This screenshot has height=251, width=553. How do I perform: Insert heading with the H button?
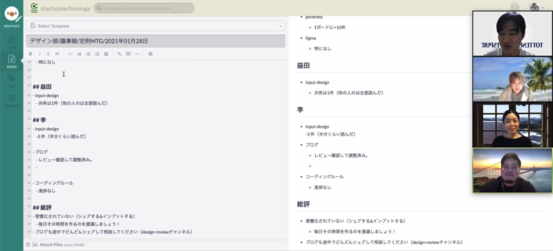57,54
